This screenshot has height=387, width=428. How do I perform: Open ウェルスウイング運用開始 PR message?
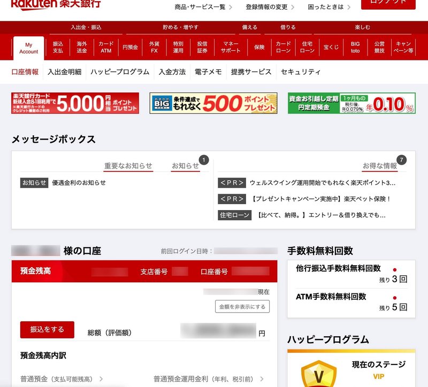coord(323,183)
